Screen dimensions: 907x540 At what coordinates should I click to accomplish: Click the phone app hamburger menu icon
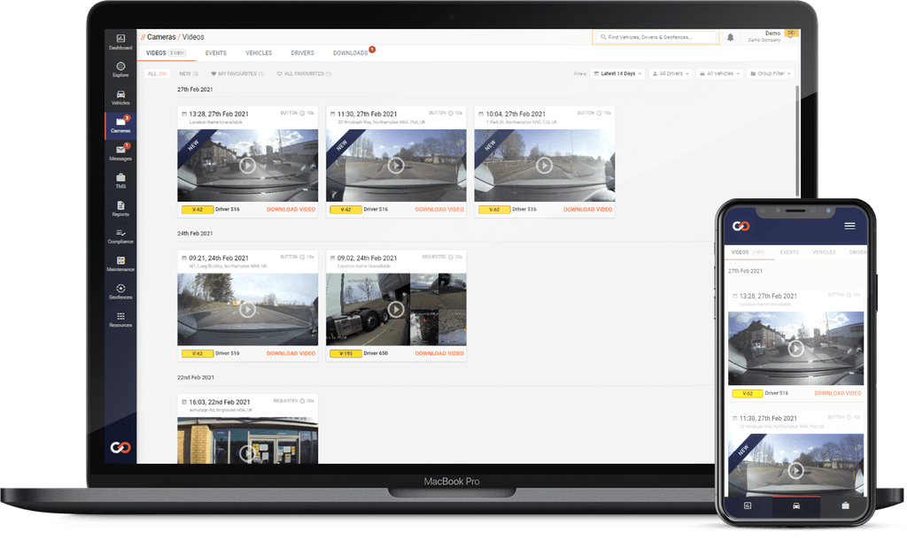[x=849, y=226]
